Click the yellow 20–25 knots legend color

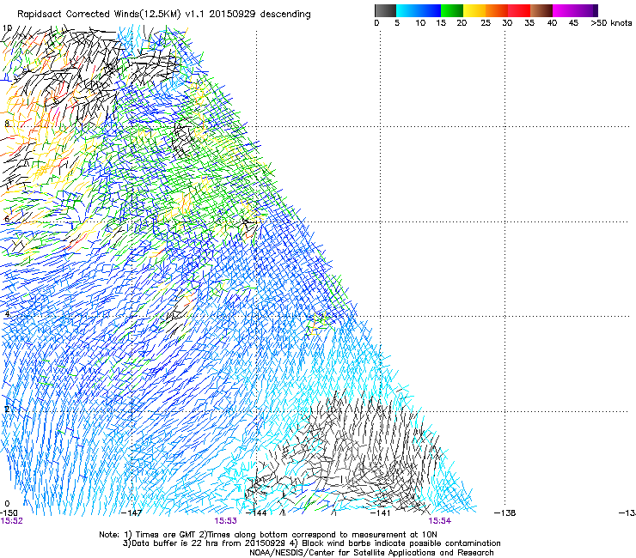pos(474,10)
